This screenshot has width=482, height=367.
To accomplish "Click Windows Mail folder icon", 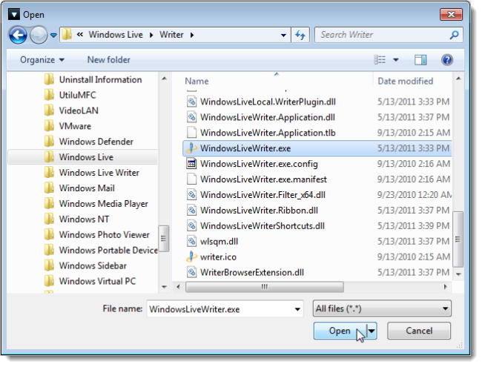I will 49,188.
